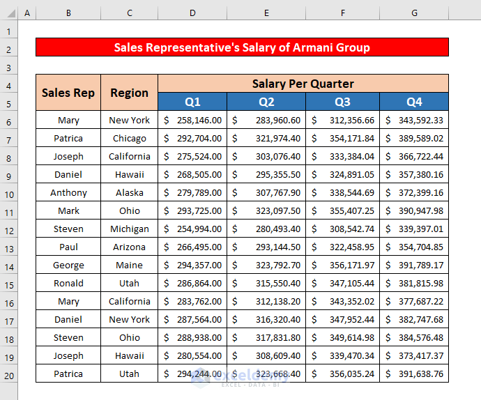
Task: Select column G header
Action: click(414, 13)
